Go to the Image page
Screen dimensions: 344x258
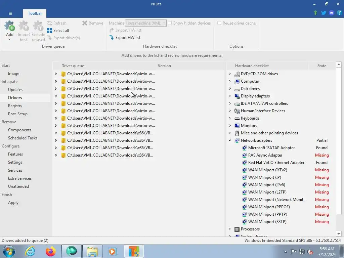pyautogui.click(x=13, y=74)
